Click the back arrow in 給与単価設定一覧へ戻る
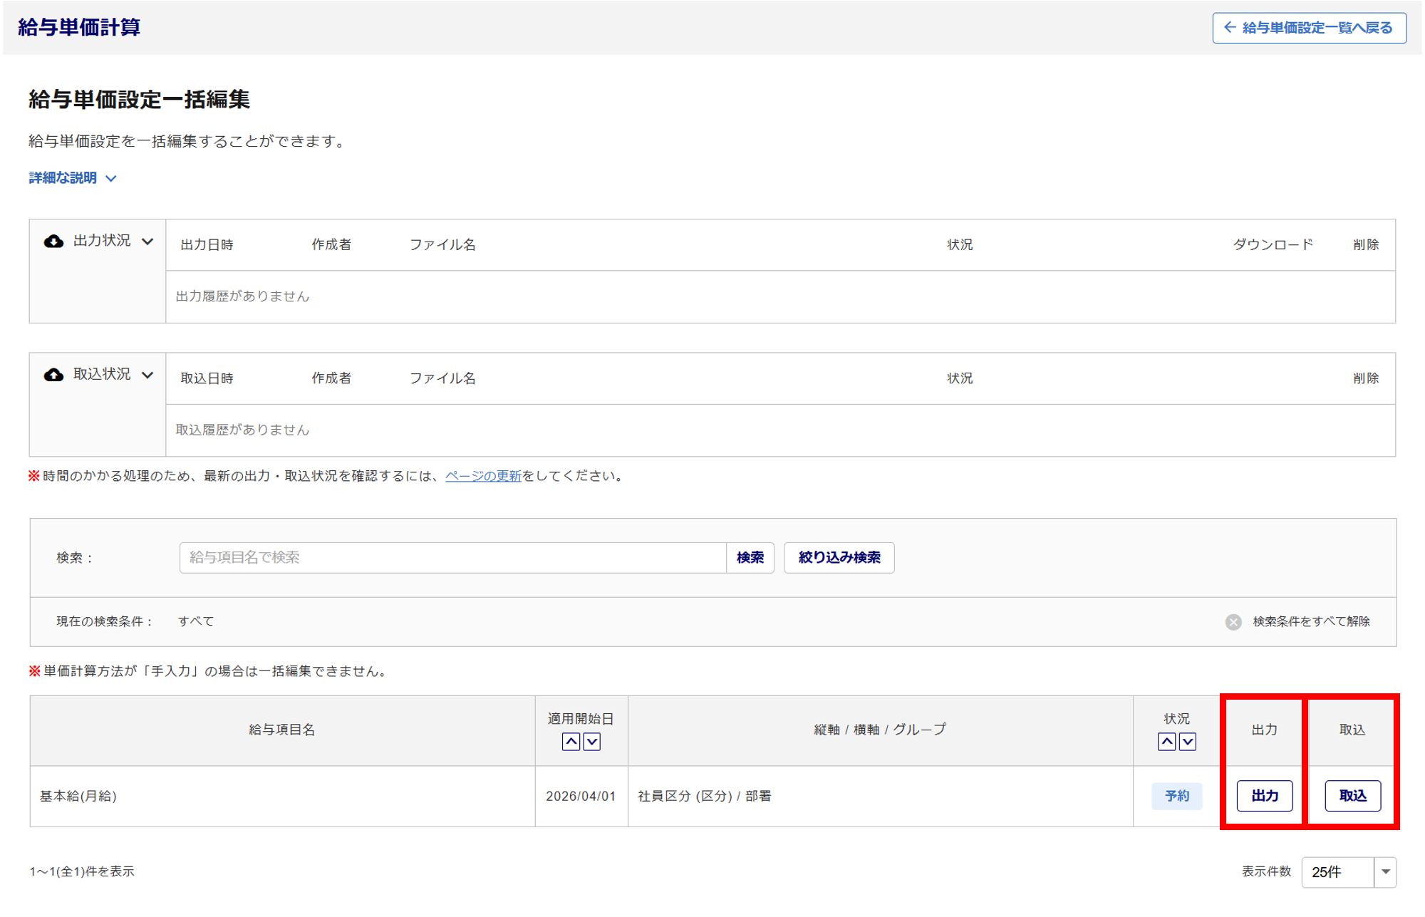1425x917 pixels. click(x=1230, y=28)
